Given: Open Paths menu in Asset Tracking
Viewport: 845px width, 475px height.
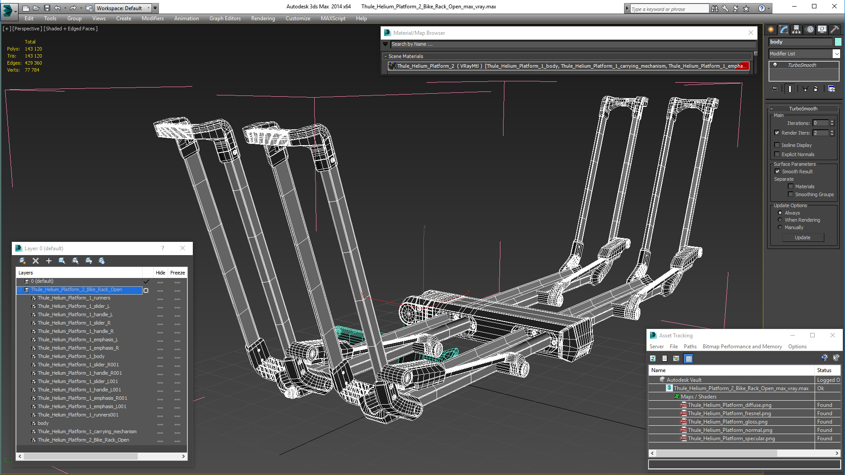Looking at the screenshot, I should coord(690,347).
